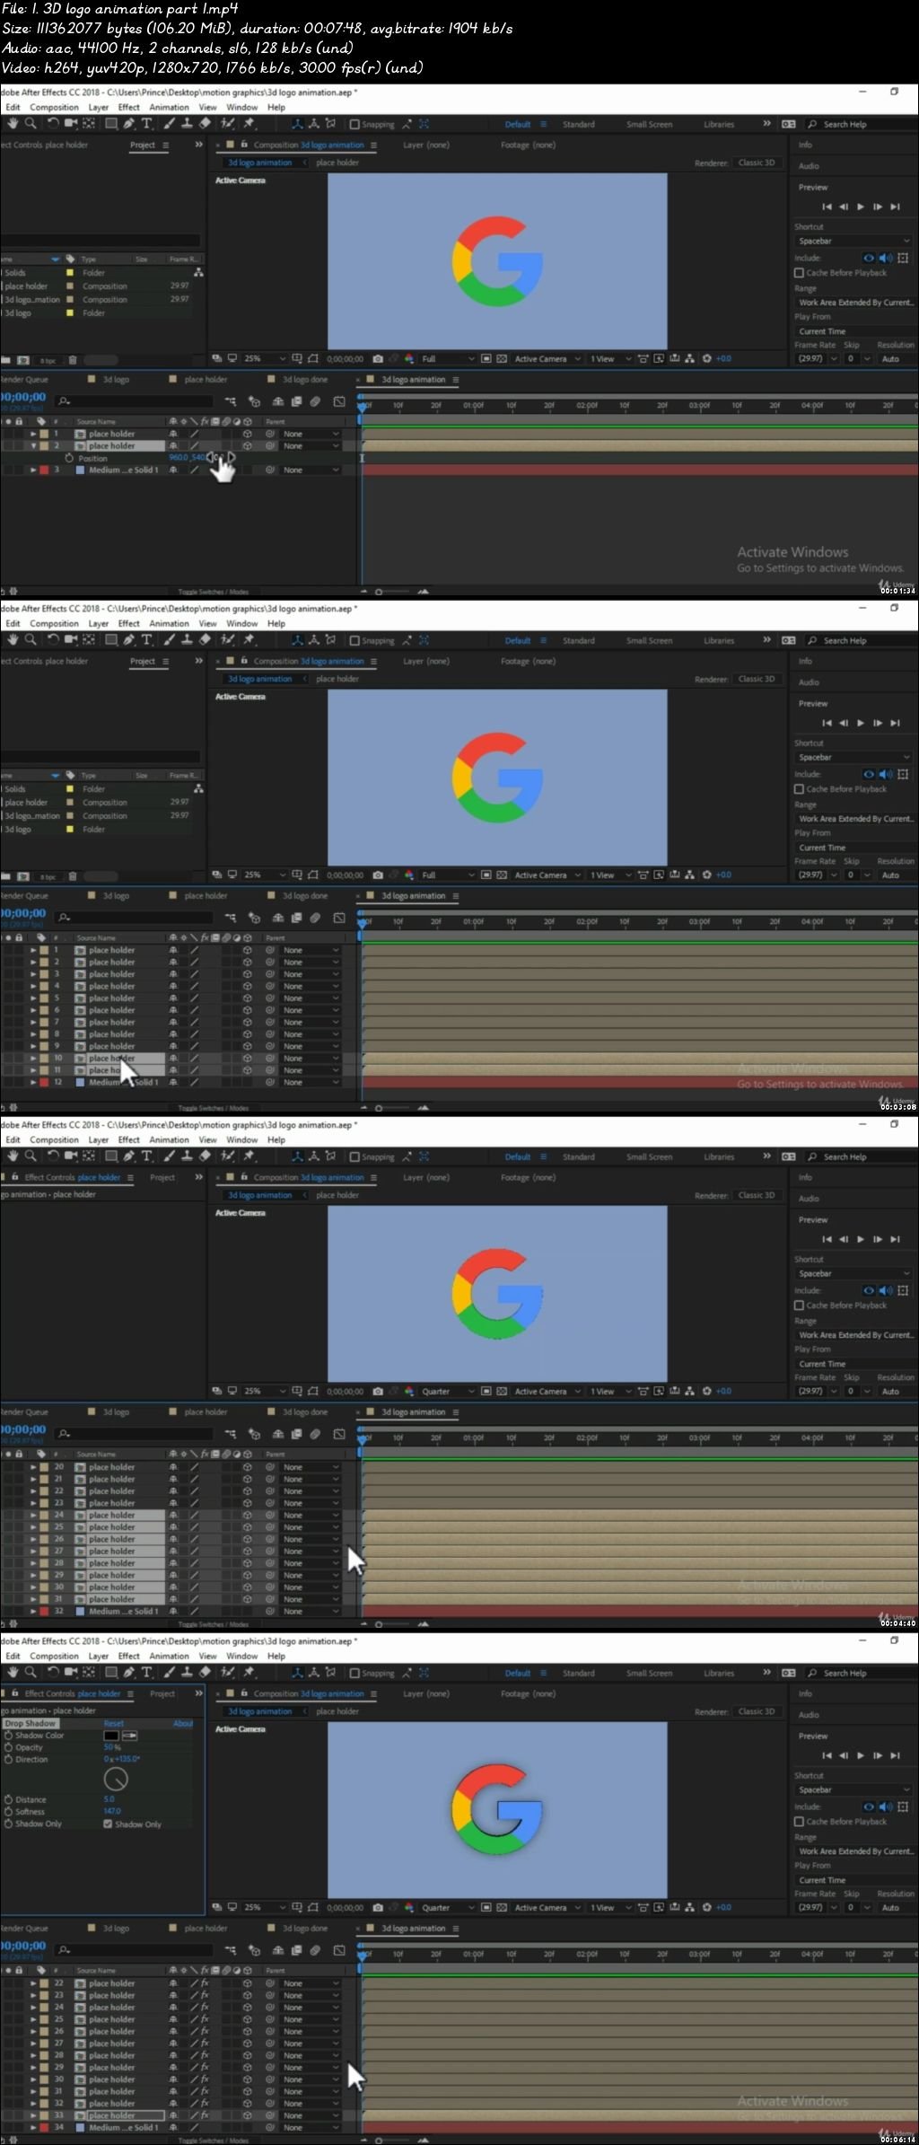Enable Cache Before Playback in the third frame

799,1305
